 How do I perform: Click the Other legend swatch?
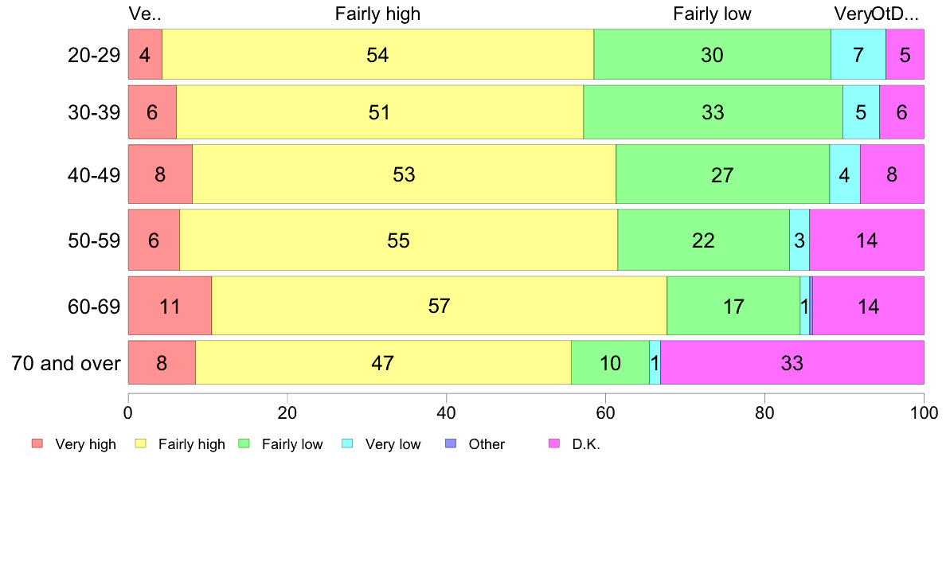click(x=451, y=443)
